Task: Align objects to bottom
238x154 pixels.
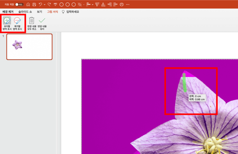Action: 103,4
